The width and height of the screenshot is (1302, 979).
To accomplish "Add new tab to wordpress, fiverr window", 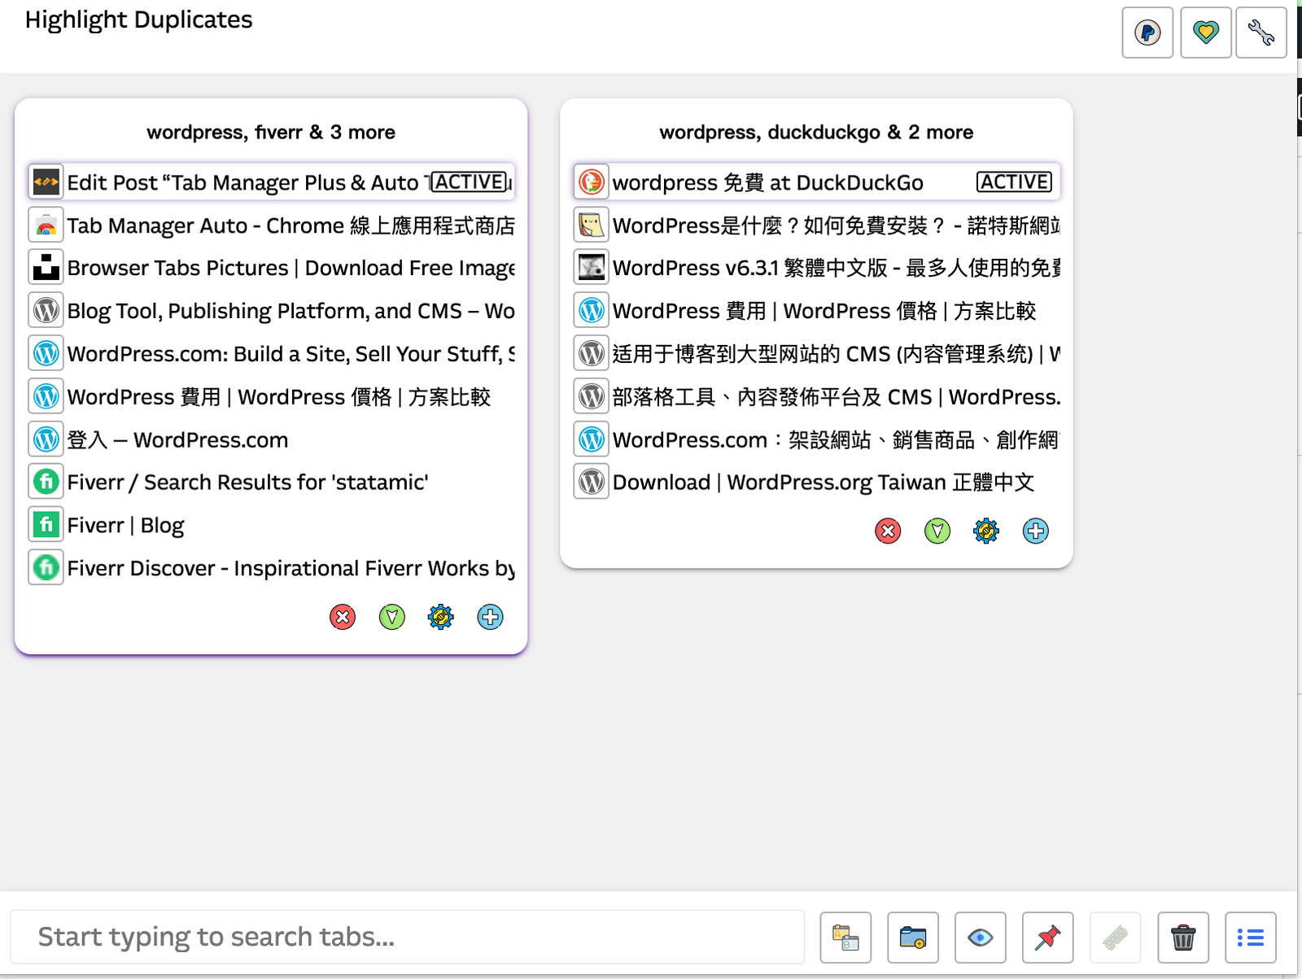I will (490, 617).
